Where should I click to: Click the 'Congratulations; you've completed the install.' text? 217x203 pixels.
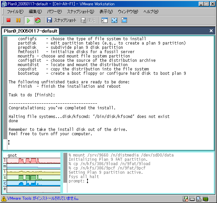click(x=62, y=108)
